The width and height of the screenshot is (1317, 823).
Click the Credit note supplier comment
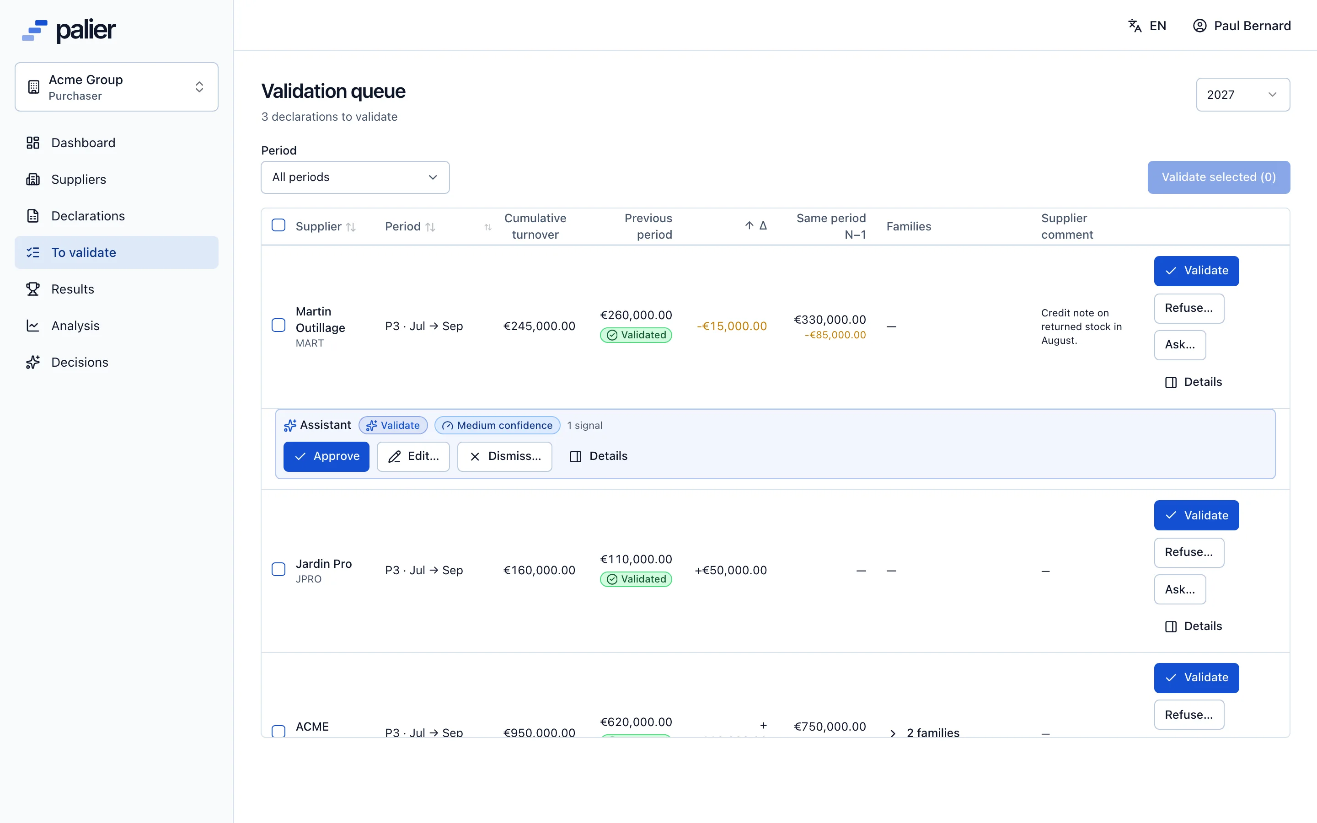[x=1081, y=326]
